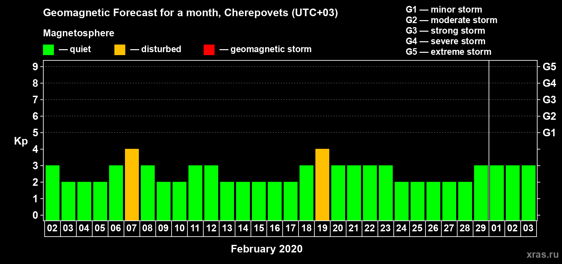
Task: Click the Magnetosphere heading
Action: pyautogui.click(x=79, y=33)
